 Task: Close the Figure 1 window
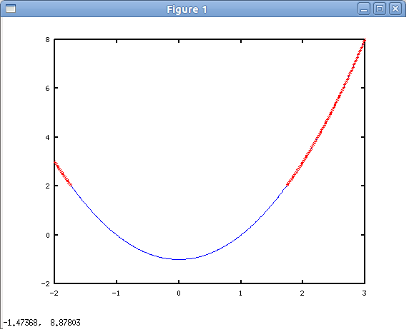click(x=395, y=9)
